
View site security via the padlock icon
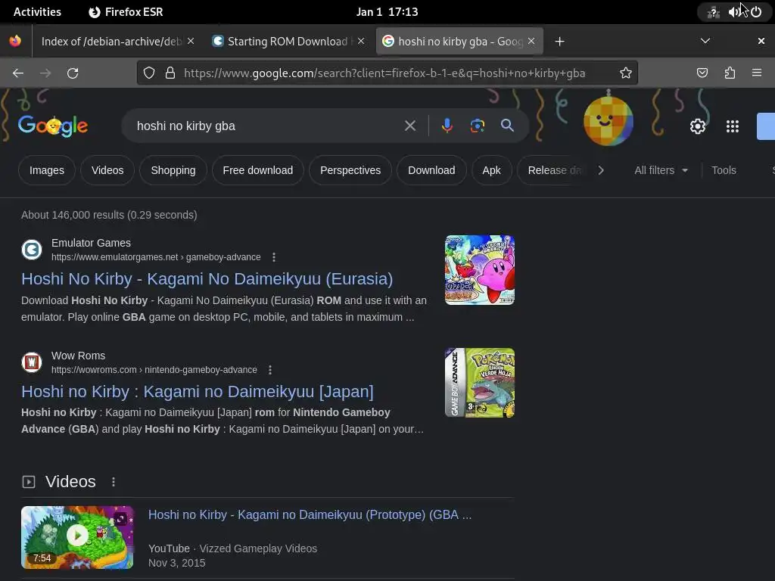pyautogui.click(x=170, y=73)
